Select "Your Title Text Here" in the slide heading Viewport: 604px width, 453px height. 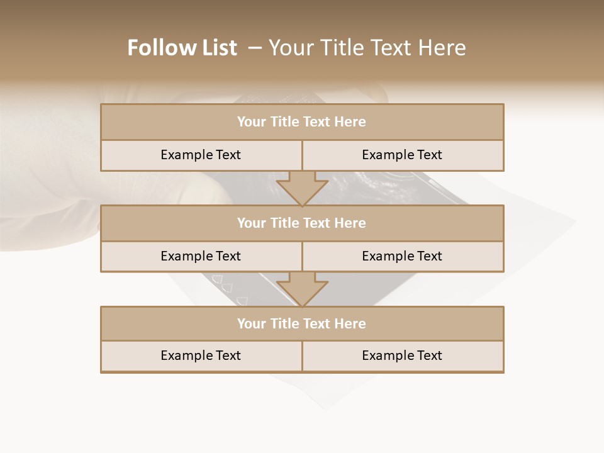(x=367, y=48)
